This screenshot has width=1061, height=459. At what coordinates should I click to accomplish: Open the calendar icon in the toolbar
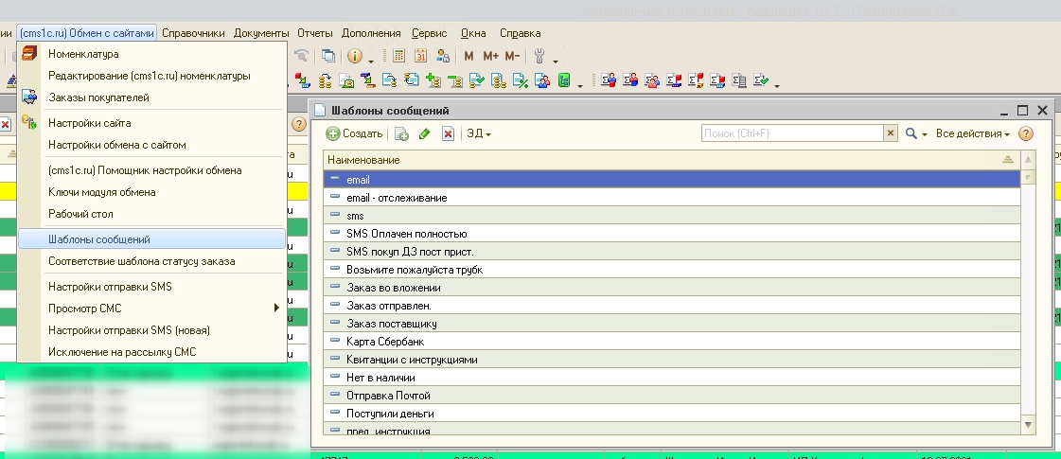tap(420, 56)
